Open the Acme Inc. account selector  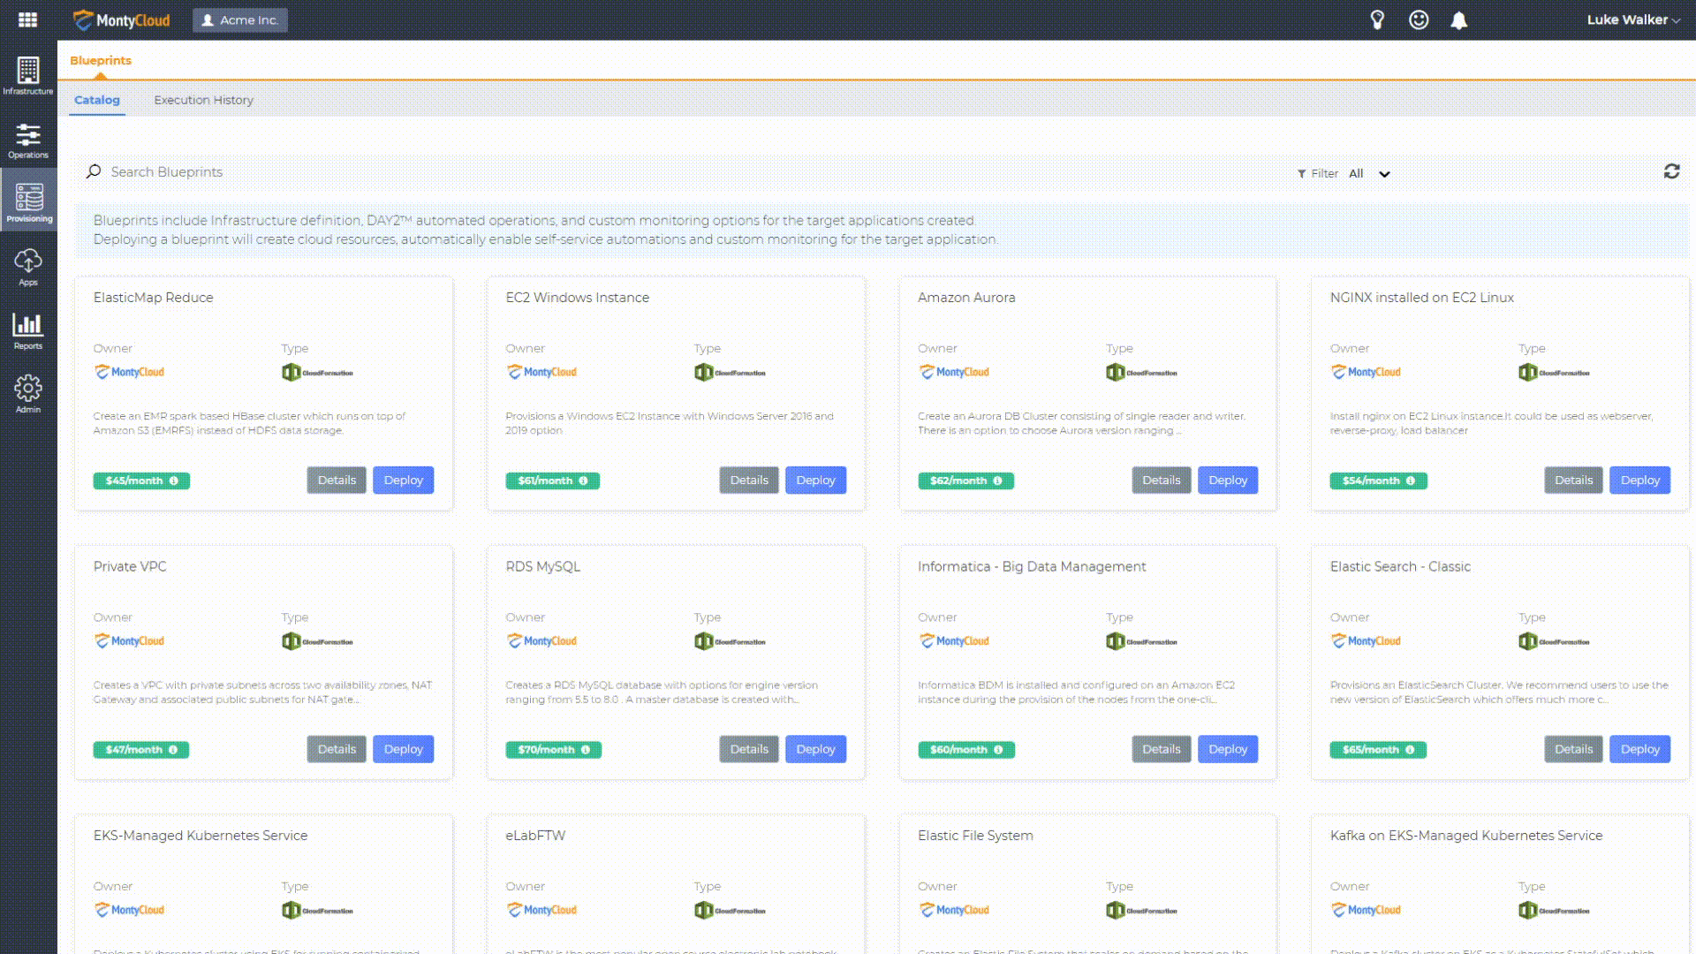click(x=240, y=19)
